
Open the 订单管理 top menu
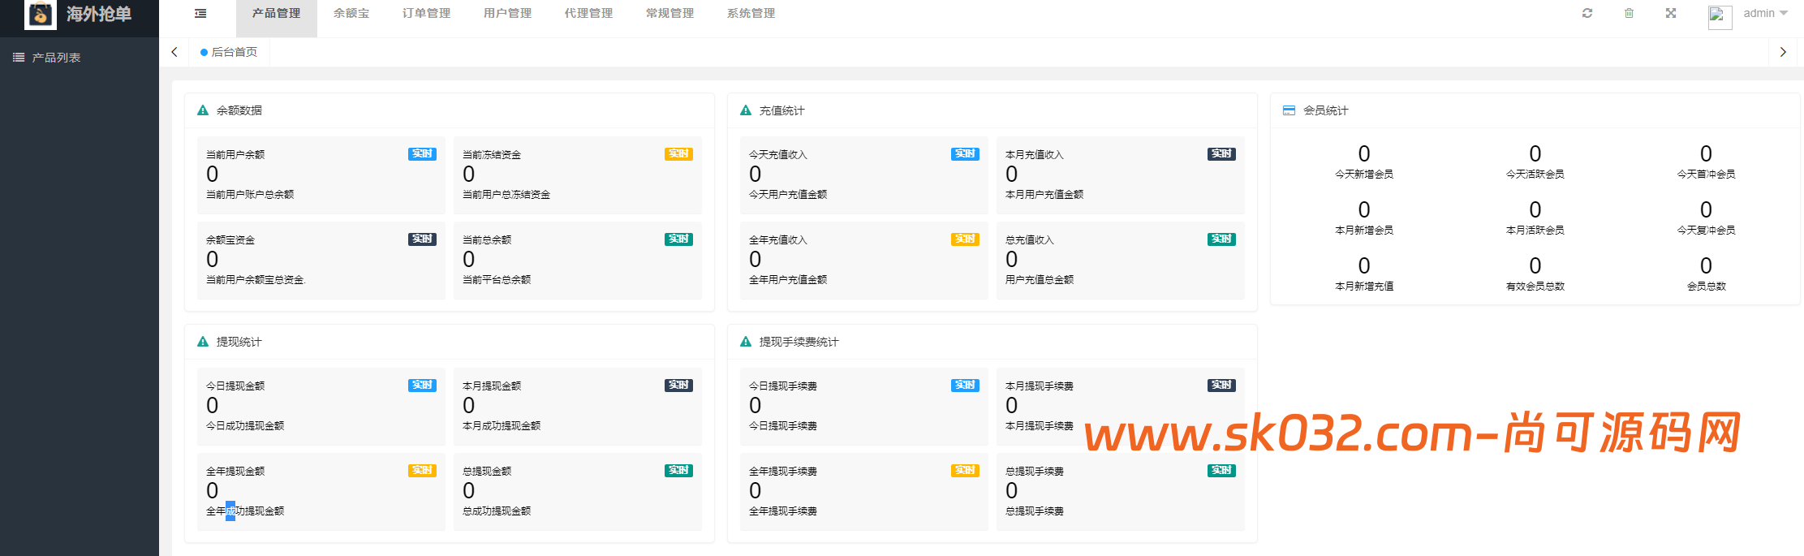(426, 14)
